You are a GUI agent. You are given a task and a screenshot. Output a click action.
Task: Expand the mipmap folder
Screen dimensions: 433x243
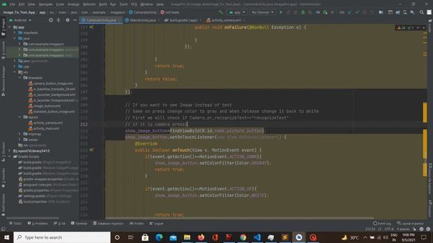point(20,134)
